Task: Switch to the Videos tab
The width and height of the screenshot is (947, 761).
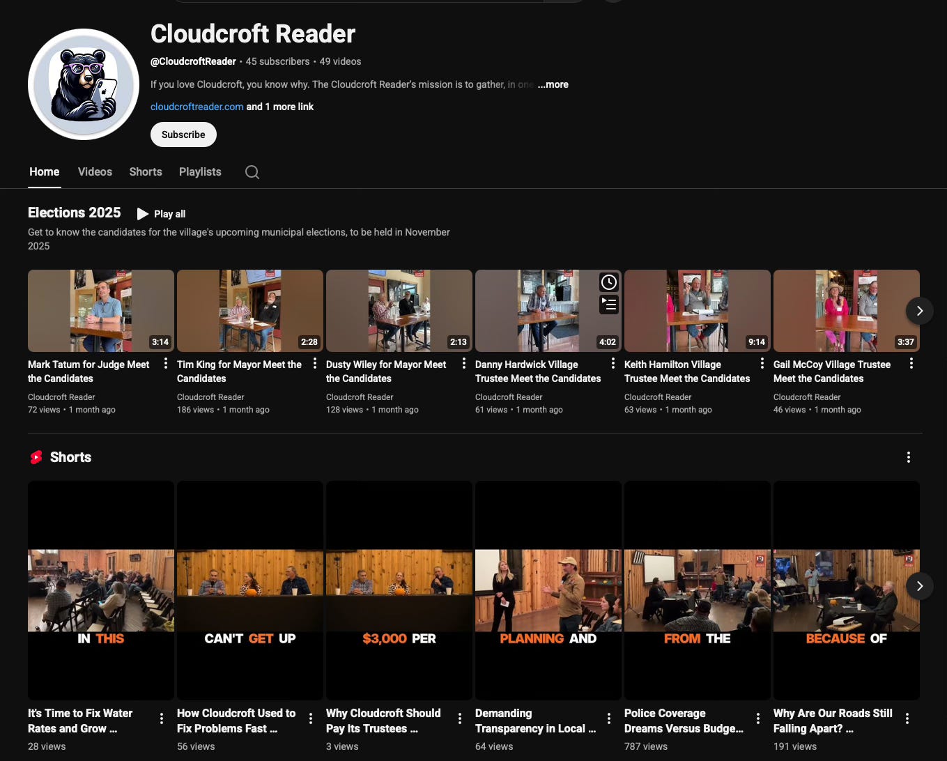Action: click(x=95, y=172)
